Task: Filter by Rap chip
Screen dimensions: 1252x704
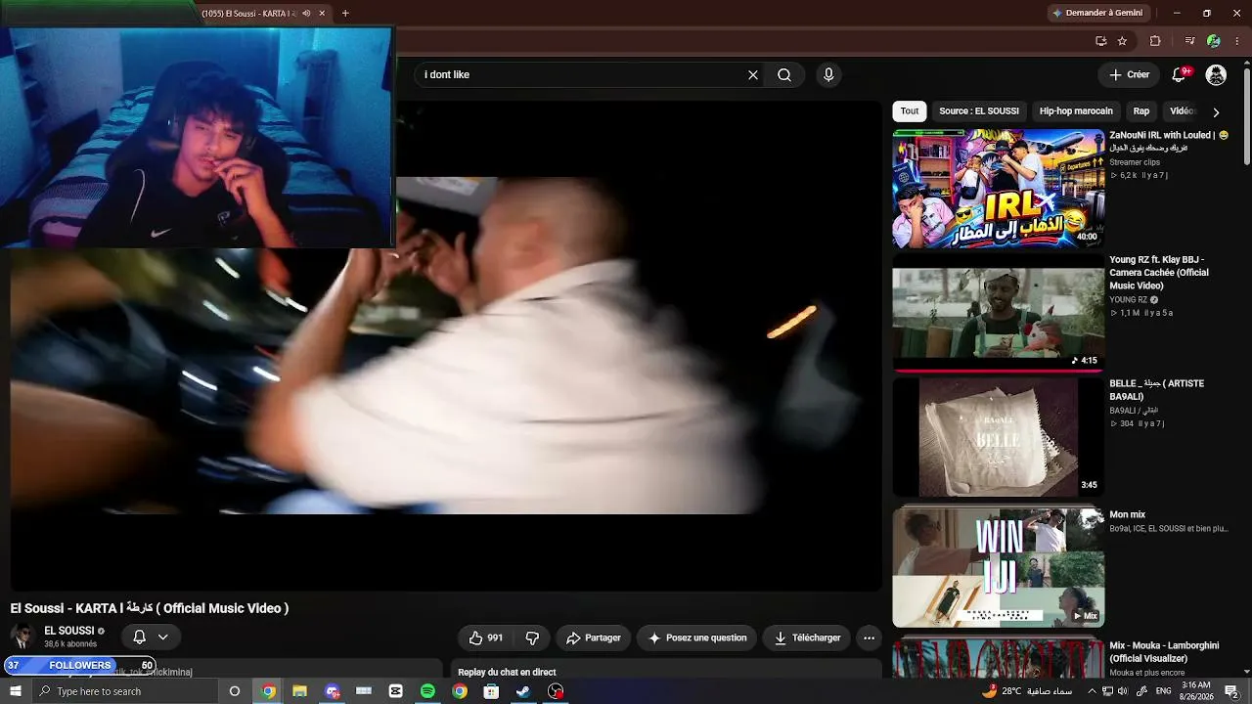Action: click(1141, 111)
